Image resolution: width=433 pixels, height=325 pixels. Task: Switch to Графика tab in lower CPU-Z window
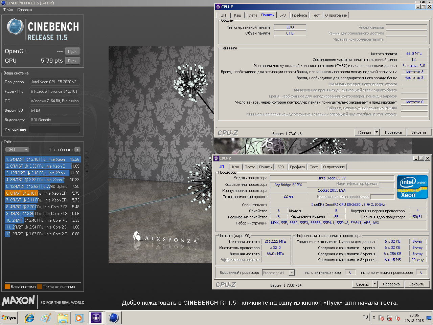pos(297,167)
